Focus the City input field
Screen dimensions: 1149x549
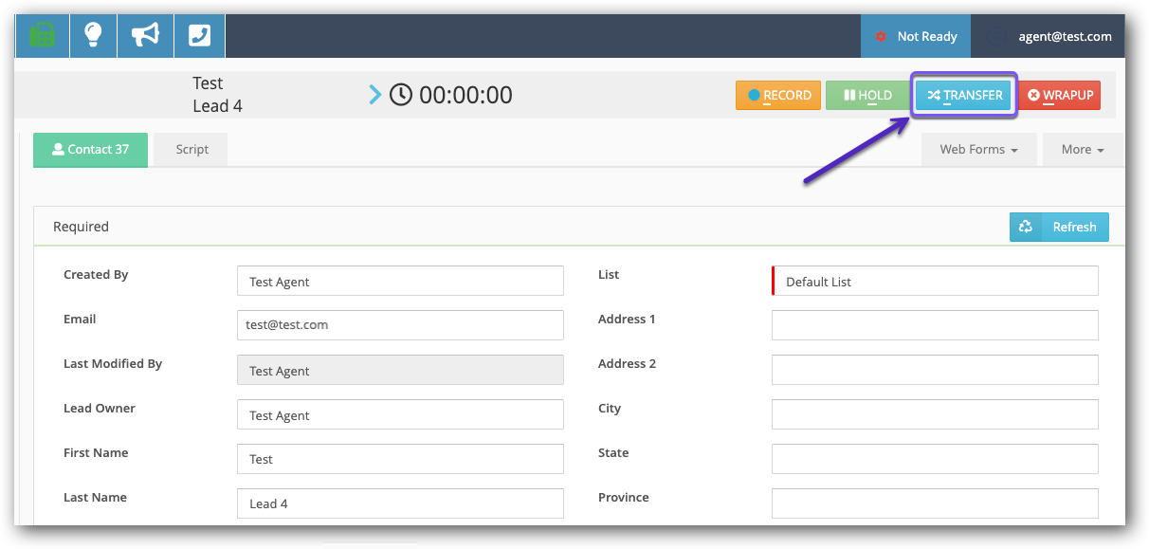935,414
